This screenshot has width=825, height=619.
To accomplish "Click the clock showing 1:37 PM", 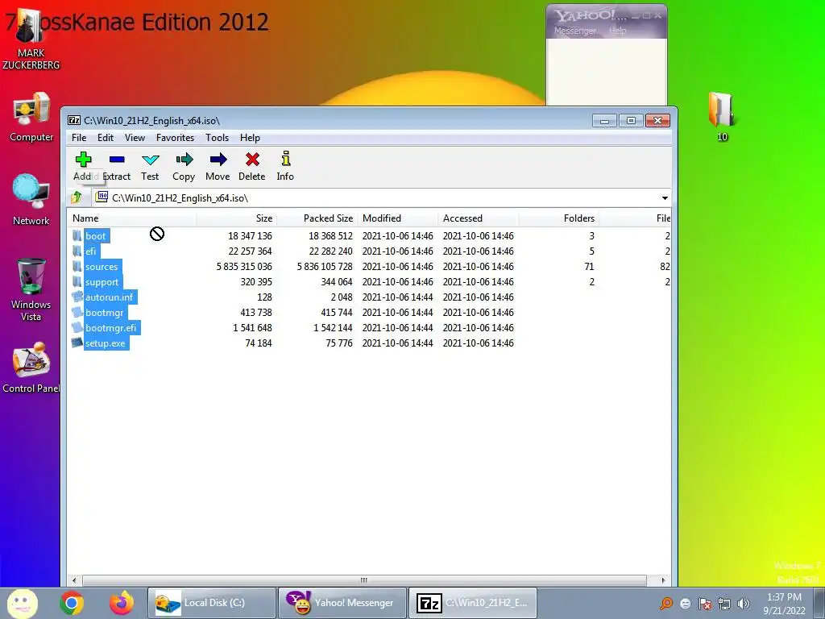I will 784,597.
